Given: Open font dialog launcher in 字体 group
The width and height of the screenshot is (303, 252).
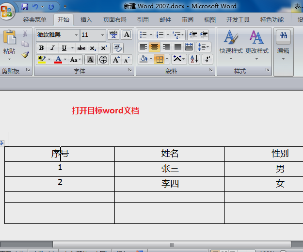Looking at the screenshot, I should [x=129, y=70].
